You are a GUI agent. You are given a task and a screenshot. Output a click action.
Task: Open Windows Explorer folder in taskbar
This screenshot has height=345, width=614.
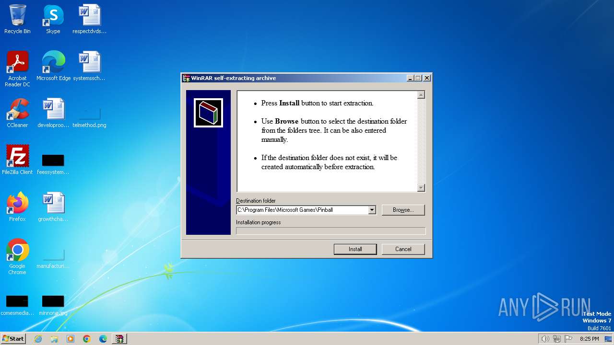(54, 339)
